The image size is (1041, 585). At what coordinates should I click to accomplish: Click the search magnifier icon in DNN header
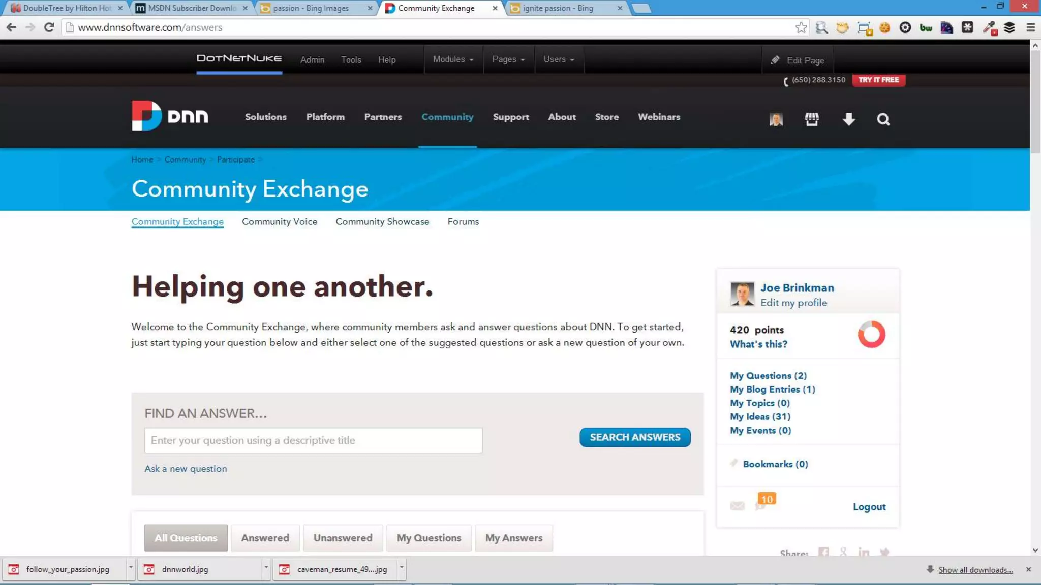(x=883, y=119)
